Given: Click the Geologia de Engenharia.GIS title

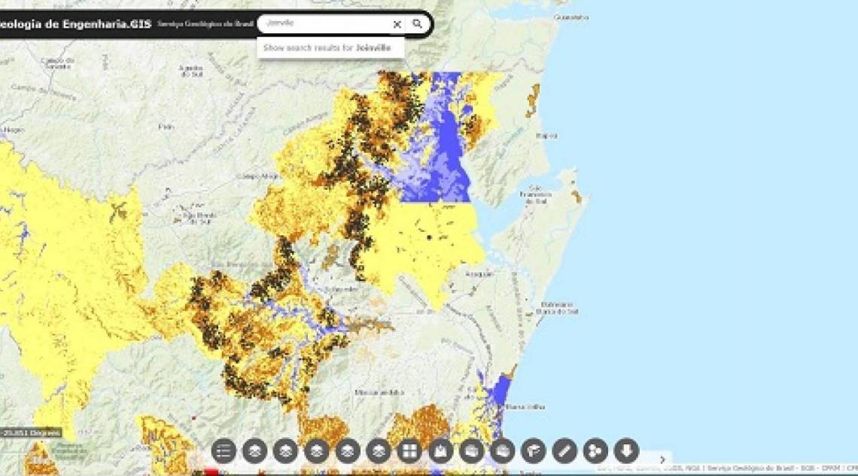Looking at the screenshot, I should pos(75,24).
